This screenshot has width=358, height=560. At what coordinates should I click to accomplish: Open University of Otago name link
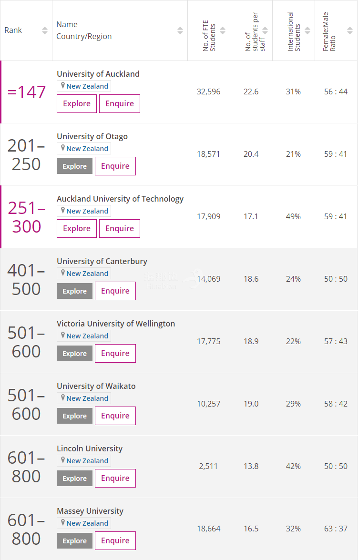coord(92,136)
